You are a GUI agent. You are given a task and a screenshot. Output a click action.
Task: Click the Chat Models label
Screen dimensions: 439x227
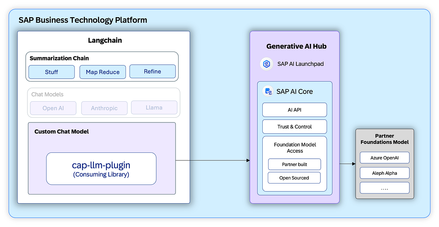(x=47, y=94)
